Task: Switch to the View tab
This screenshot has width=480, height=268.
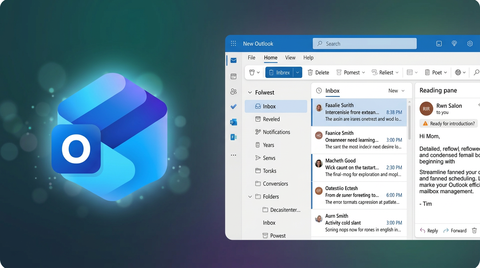Action: pos(290,58)
